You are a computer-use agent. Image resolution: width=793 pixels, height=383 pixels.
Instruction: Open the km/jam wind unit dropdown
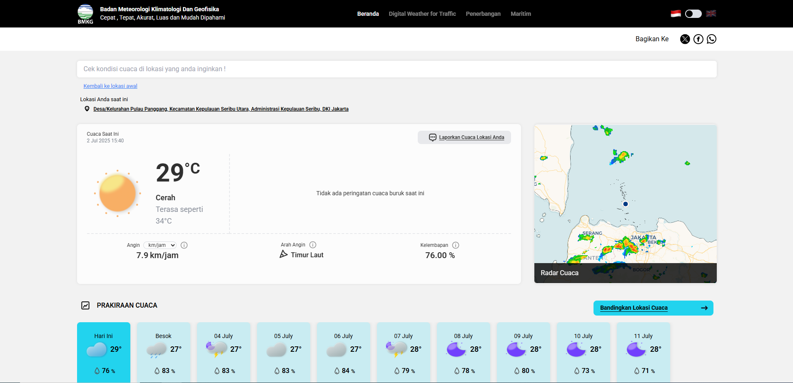(x=160, y=245)
